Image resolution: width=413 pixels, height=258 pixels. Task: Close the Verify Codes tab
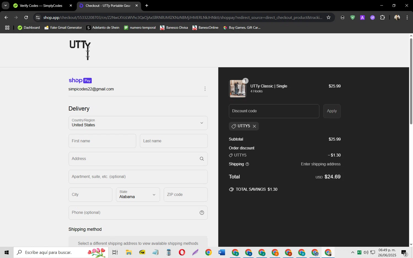click(71, 6)
